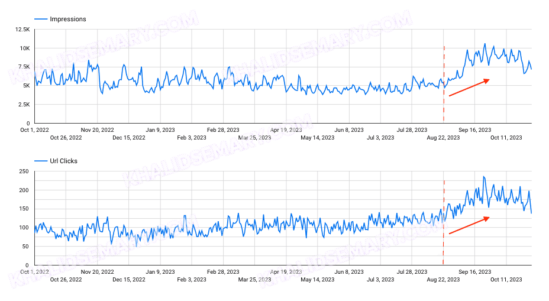Click Jul 28, 2023 under Url Clicks chart
The height and width of the screenshot is (301, 549).
coord(412,271)
